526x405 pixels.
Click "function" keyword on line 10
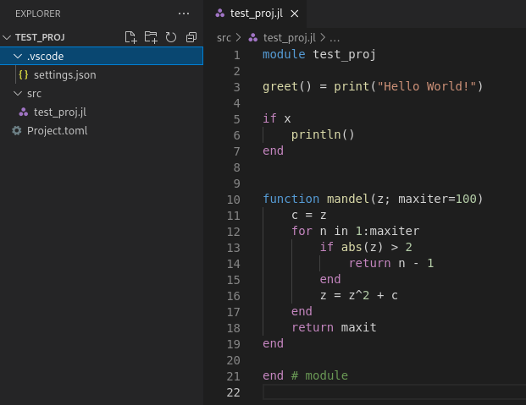coord(291,199)
